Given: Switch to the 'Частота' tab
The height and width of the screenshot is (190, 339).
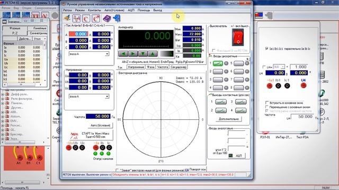Looking at the screenshot, I should [x=163, y=67].
